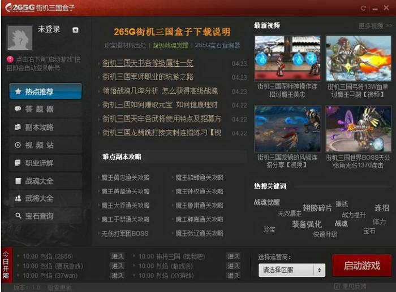Open article 街机三国天书各等级属性一览
The width and height of the screenshot is (396, 292).
pyautogui.click(x=148, y=63)
